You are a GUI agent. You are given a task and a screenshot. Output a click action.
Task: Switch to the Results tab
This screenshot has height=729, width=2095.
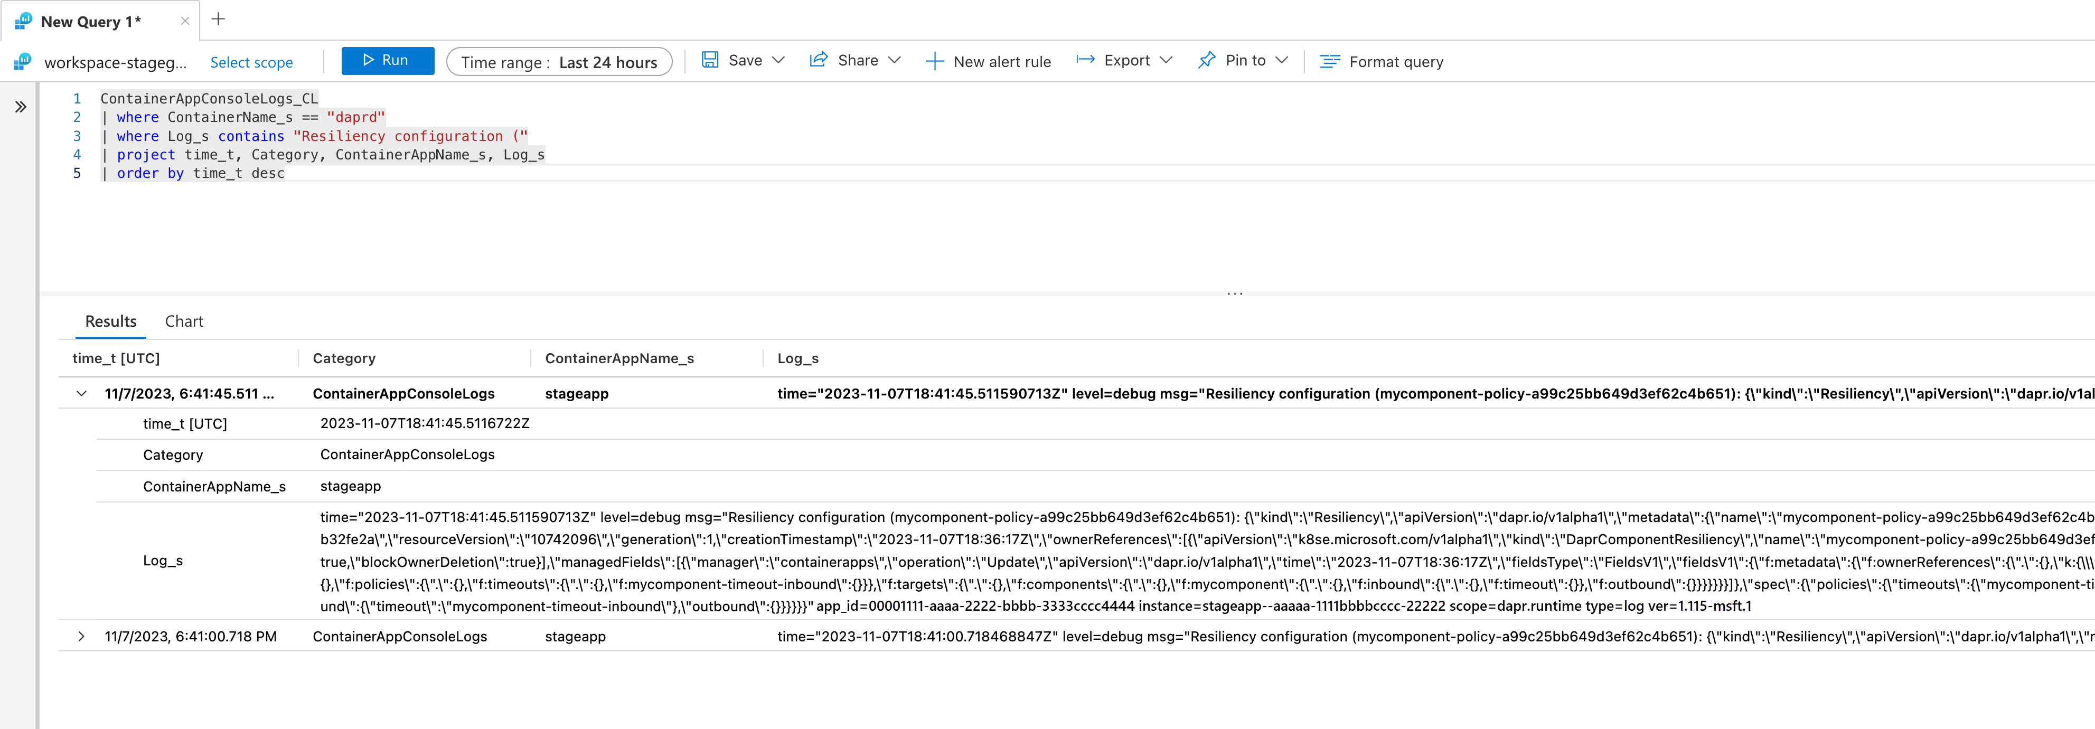108,320
